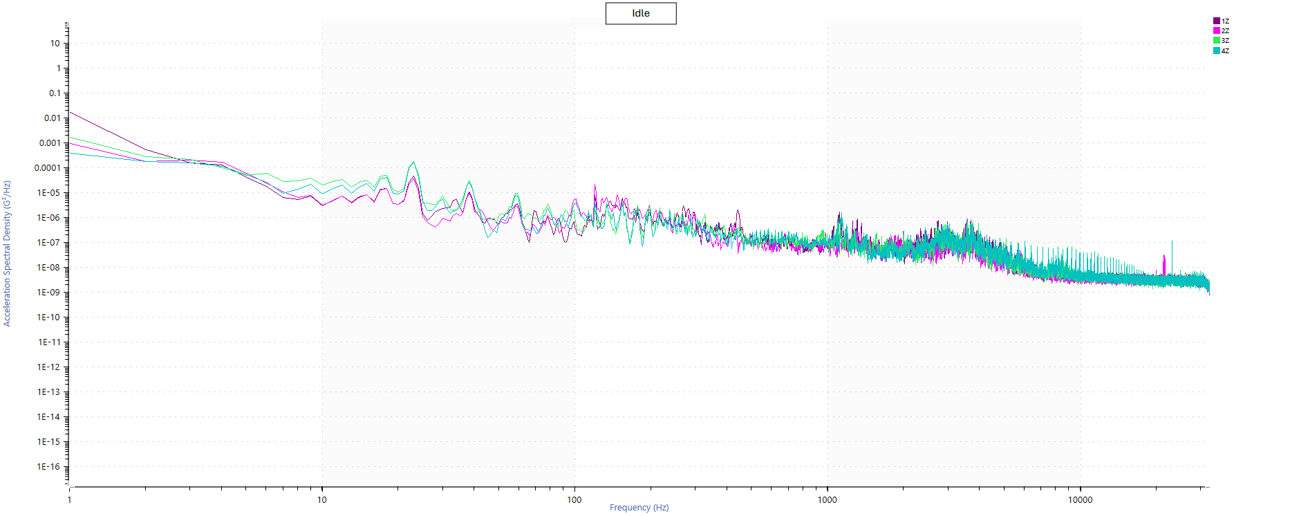Click the 0.1 vertical axis tick label
The height and width of the screenshot is (516, 1290).
(x=54, y=93)
